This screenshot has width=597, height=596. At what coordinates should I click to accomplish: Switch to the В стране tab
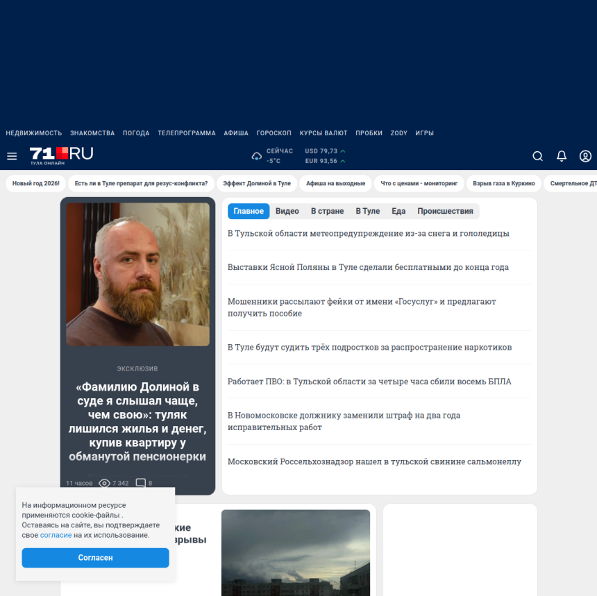click(x=328, y=211)
